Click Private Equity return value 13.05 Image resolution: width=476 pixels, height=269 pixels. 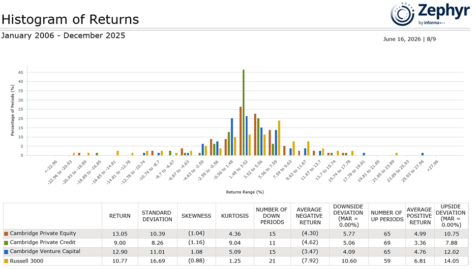120,234
